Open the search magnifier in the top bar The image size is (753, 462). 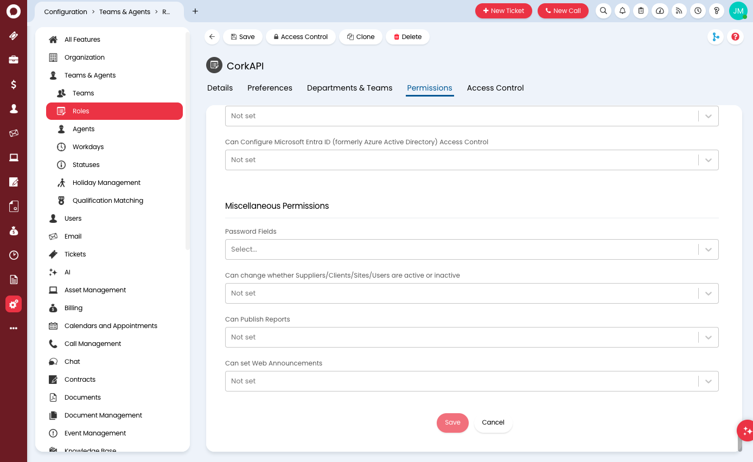[603, 11]
